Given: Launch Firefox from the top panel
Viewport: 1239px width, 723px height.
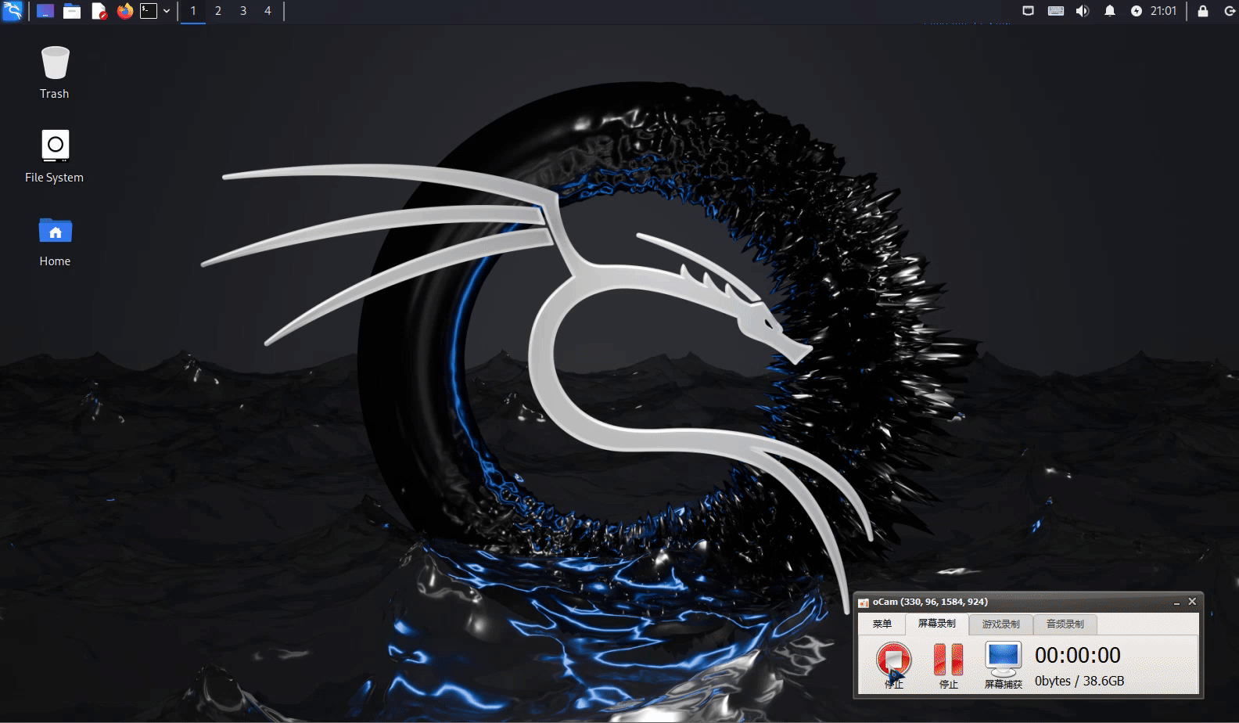Looking at the screenshot, I should (x=124, y=11).
